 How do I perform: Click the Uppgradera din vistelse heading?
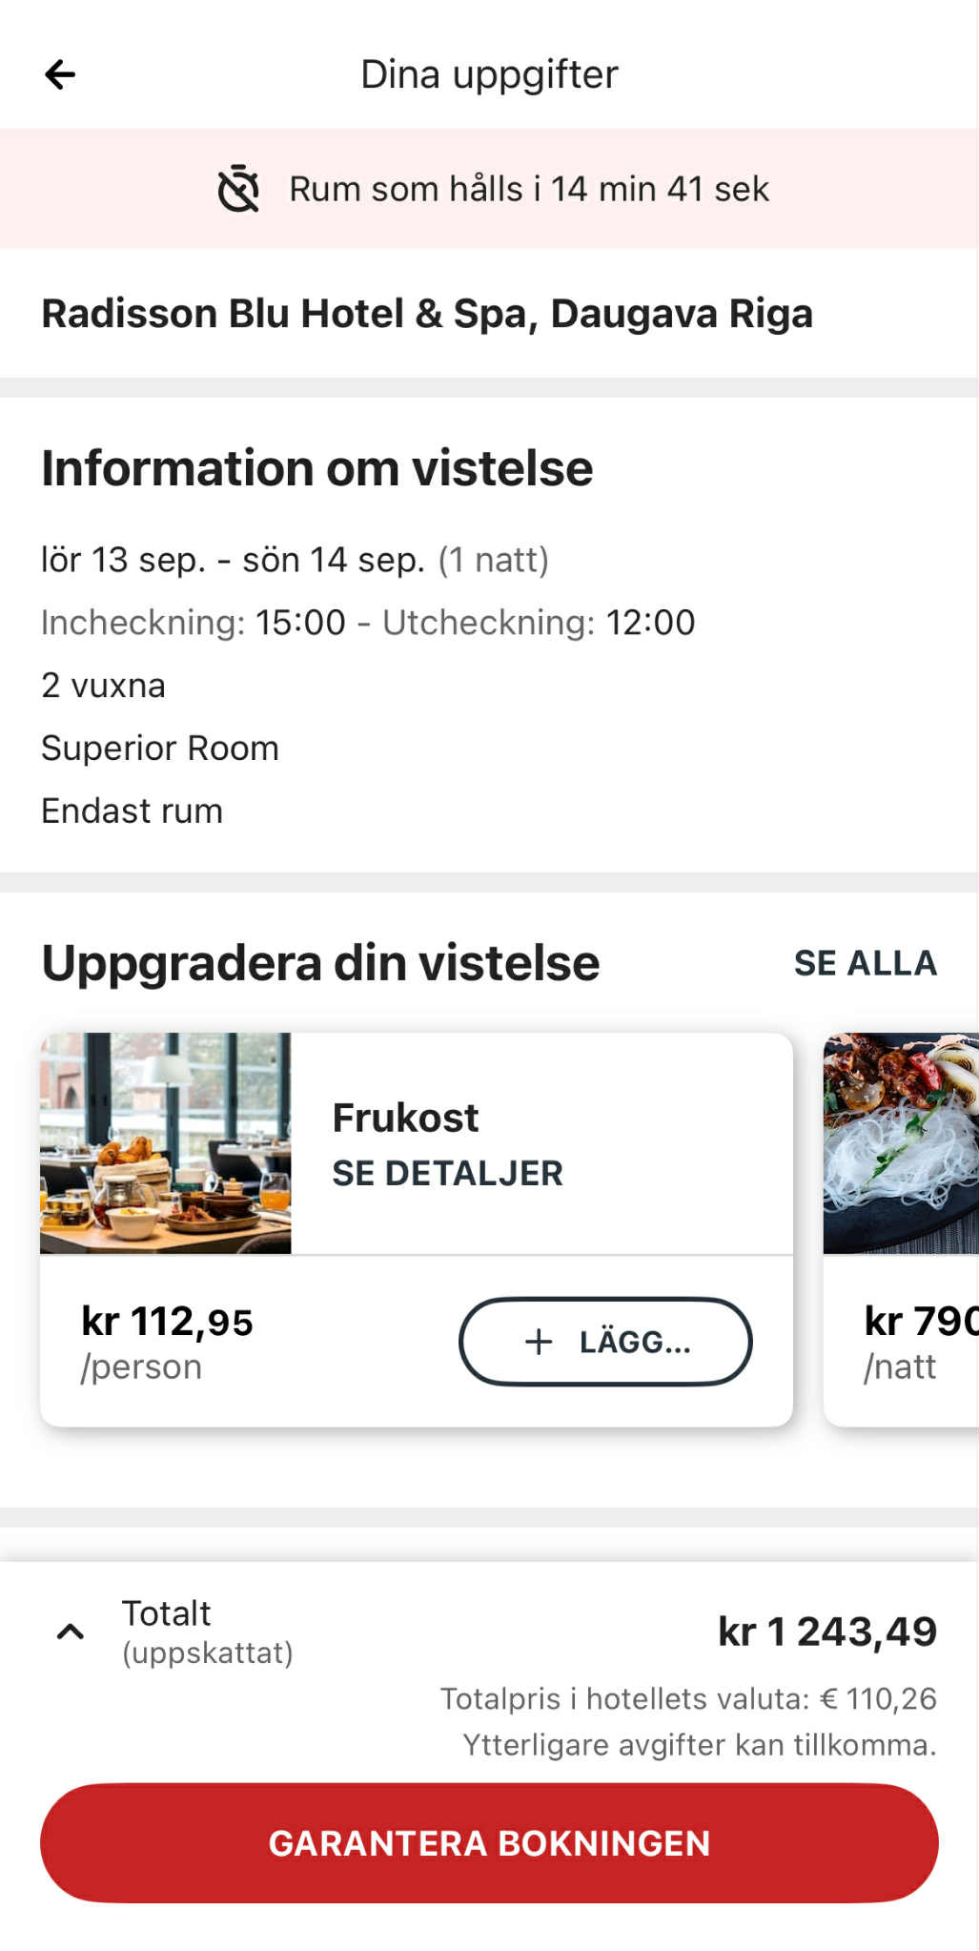320,963
